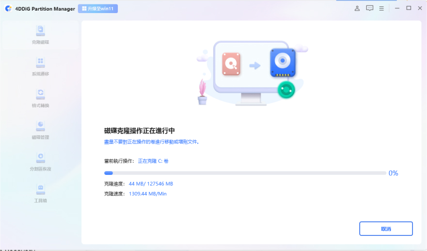Click the 4DDiG logo icon
The height and width of the screenshot is (251, 427).
click(x=8, y=8)
